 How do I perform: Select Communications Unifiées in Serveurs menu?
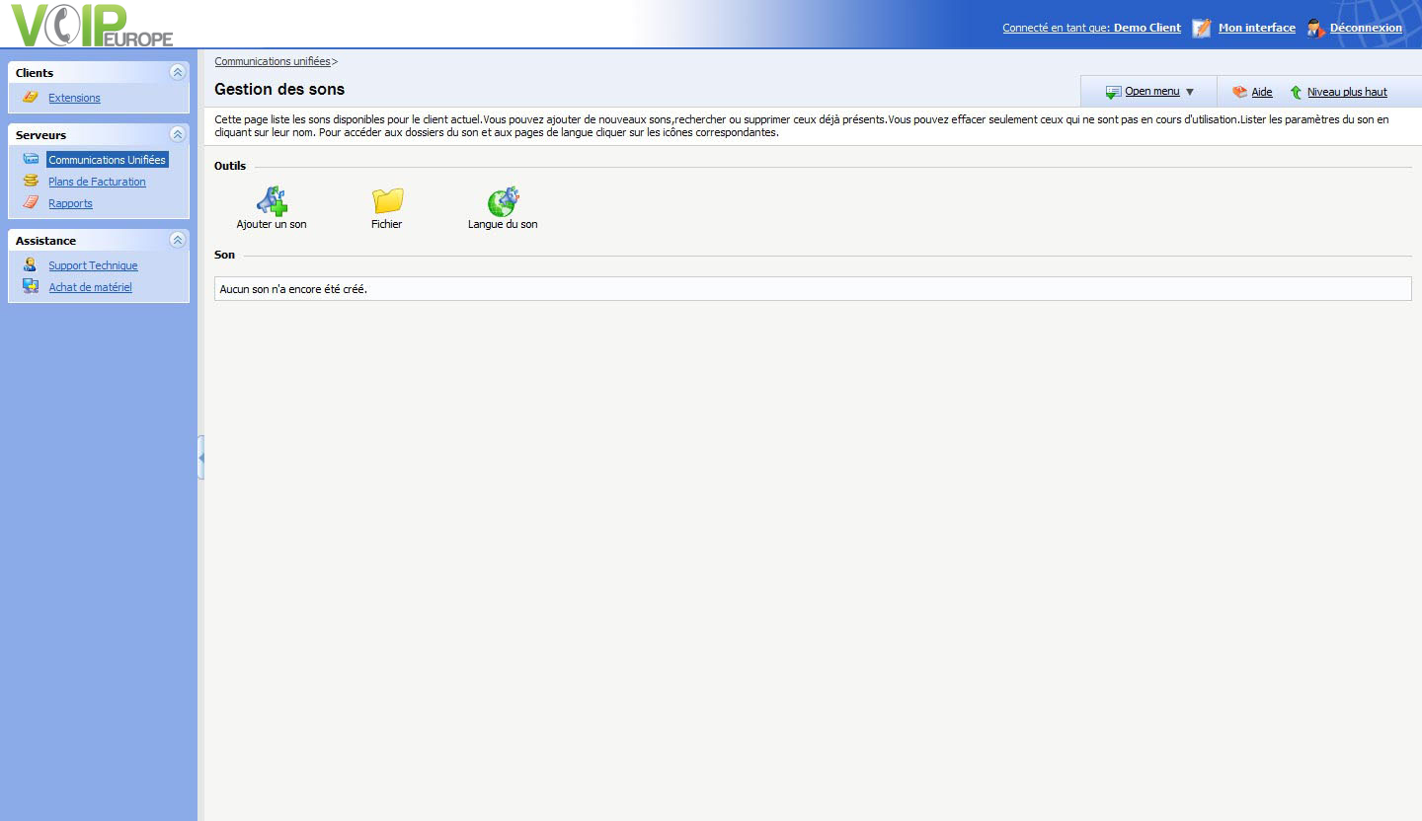[107, 160]
